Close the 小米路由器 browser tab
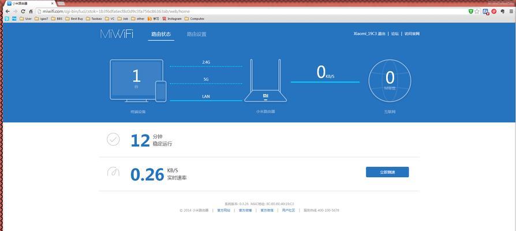Screen dimensions: 516x231 point(53,3)
